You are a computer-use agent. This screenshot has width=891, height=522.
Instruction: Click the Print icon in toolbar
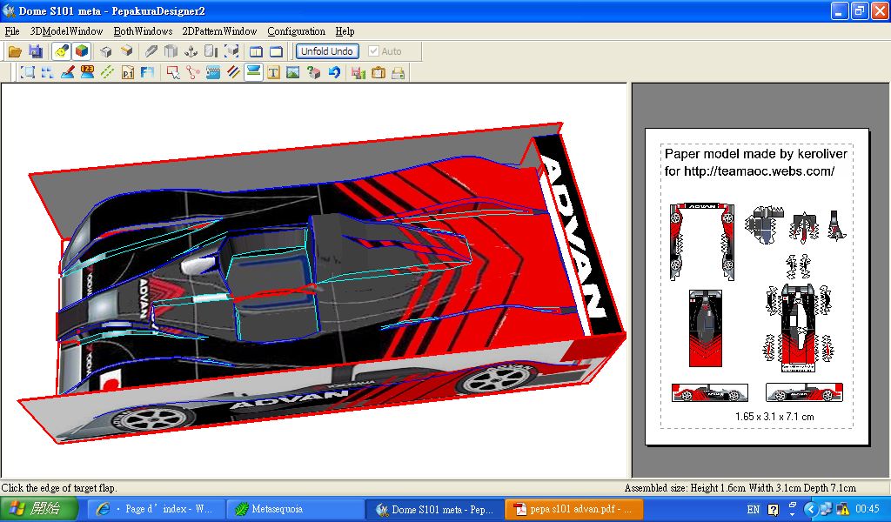(399, 73)
